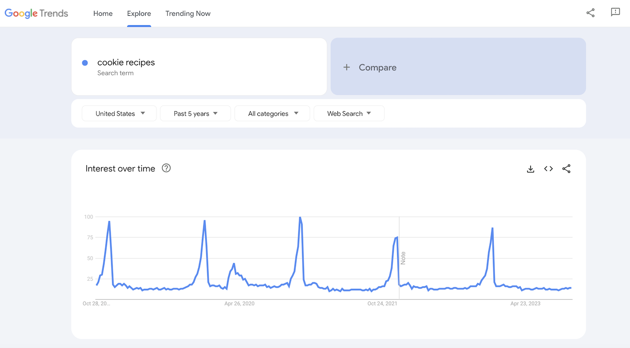Expand the All categories dropdown
Screen dimensions: 630x348
[272, 114]
